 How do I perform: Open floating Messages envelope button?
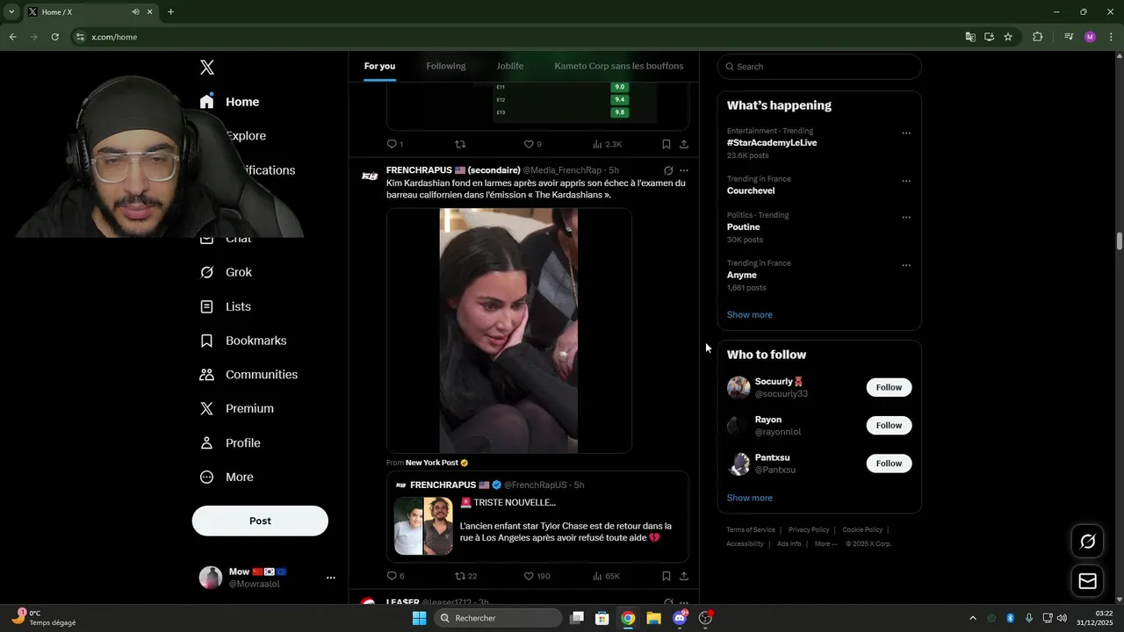1087,581
